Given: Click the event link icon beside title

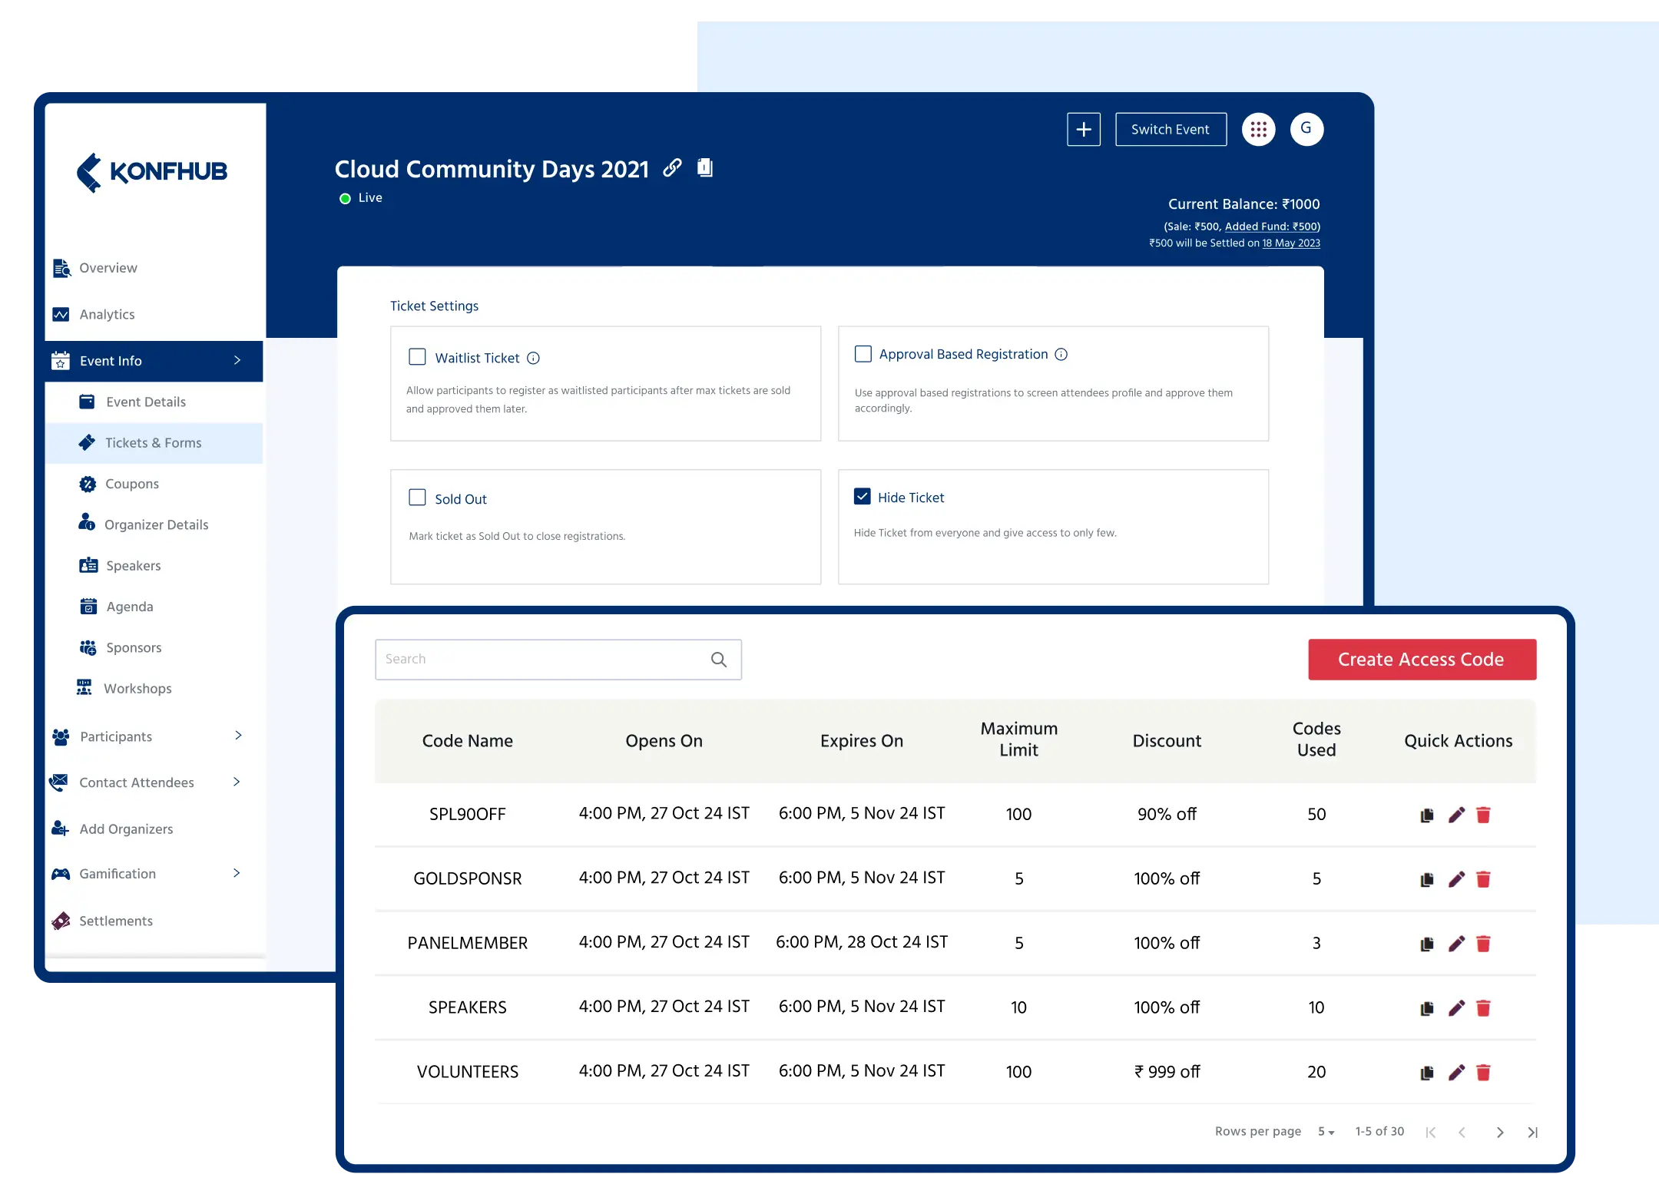Looking at the screenshot, I should click(x=672, y=167).
